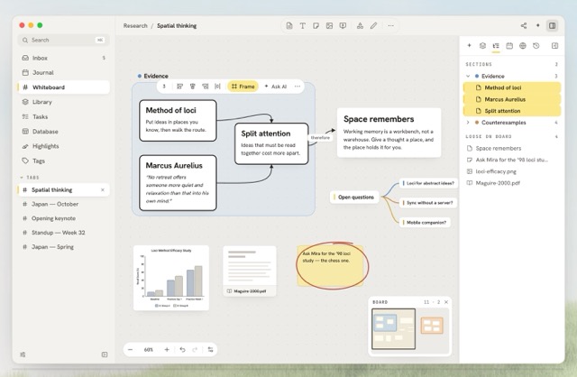This screenshot has height=377, width=577.
Task: Click the AI sparkle icon in the header
Action: (537, 25)
